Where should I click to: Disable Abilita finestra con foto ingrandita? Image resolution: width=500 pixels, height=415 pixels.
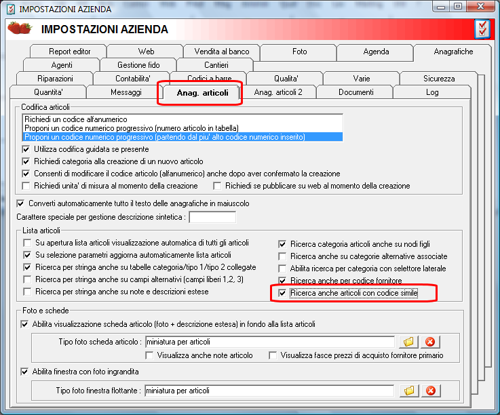point(24,372)
